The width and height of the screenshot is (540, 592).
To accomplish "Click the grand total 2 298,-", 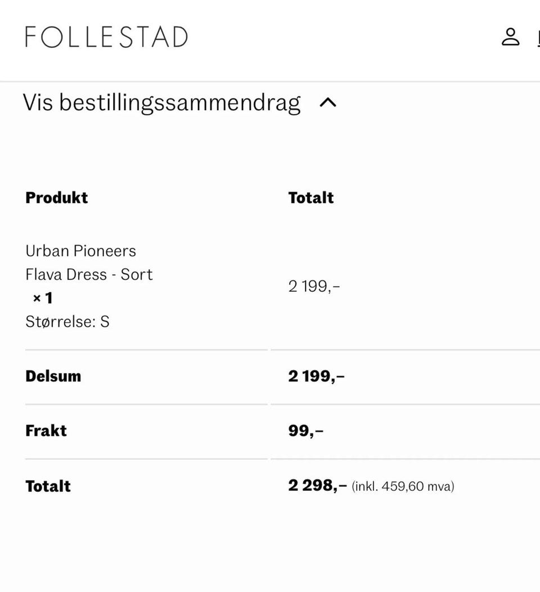I will coord(317,485).
